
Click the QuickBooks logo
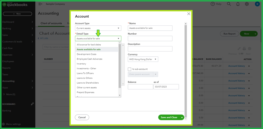click(15, 4)
